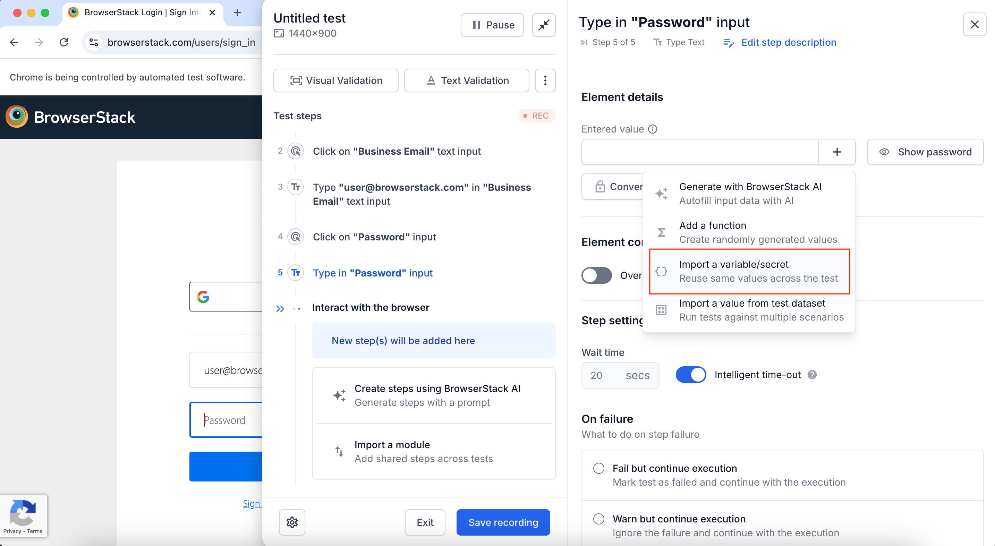This screenshot has height=546, width=995.
Task: Select Generate with BrowserStack AI option
Action: [749, 194]
